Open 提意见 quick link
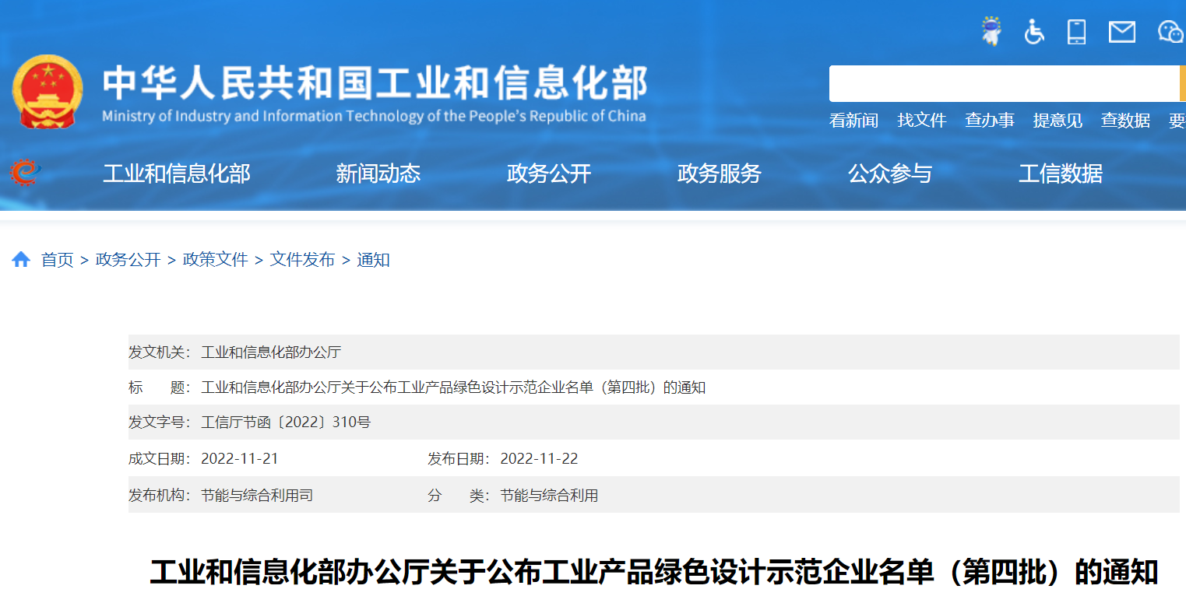 point(1058,121)
